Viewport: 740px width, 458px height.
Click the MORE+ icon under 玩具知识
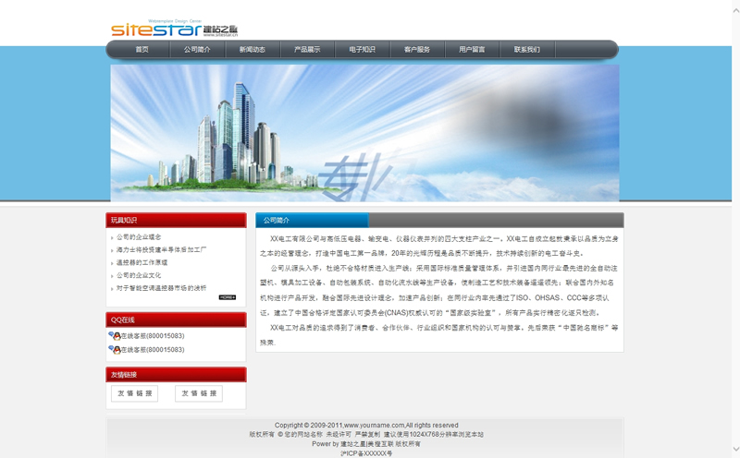pyautogui.click(x=228, y=297)
